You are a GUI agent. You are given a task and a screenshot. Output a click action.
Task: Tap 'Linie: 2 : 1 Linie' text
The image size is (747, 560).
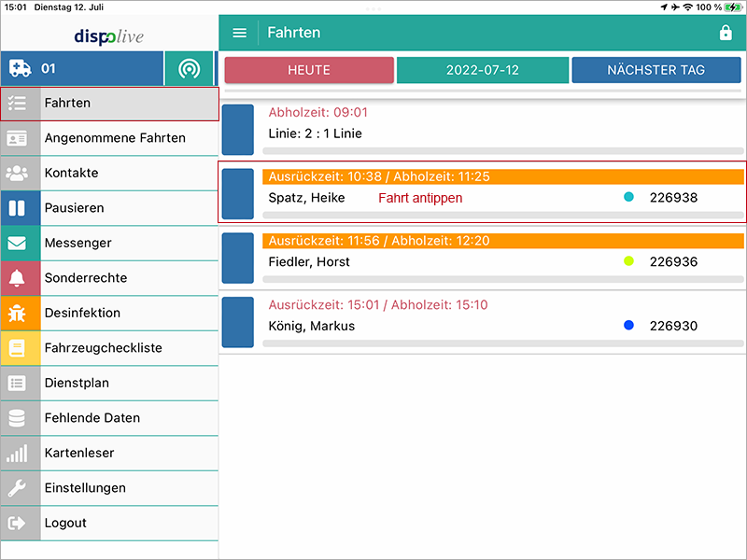click(315, 133)
